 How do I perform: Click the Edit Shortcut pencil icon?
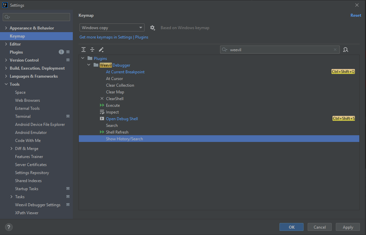[101, 50]
